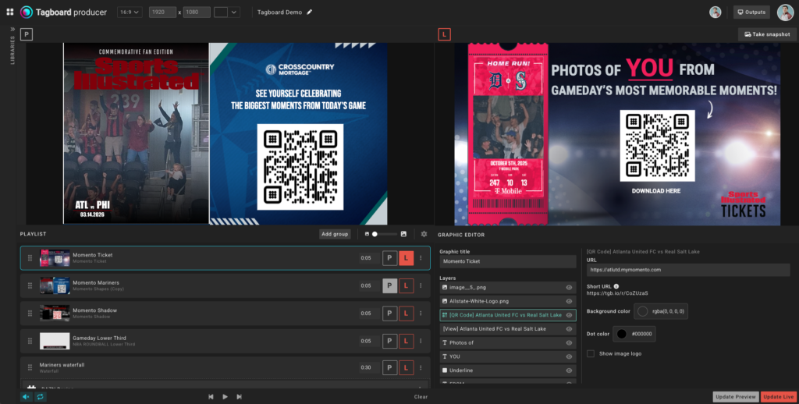Pick the QR Dot color swatch
This screenshot has height=404, width=799.
[622, 335]
